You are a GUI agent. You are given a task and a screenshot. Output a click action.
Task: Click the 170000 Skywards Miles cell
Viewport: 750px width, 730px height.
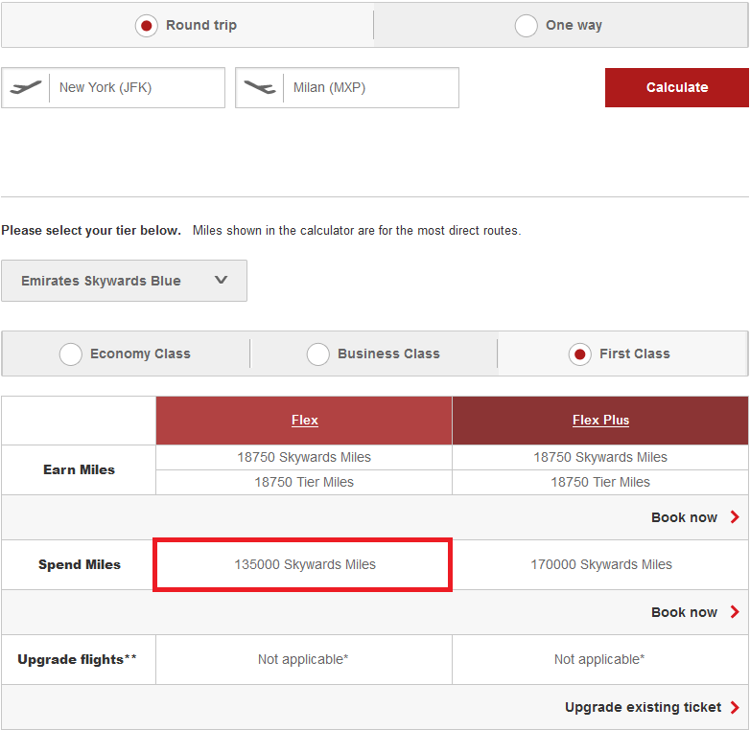pos(600,564)
